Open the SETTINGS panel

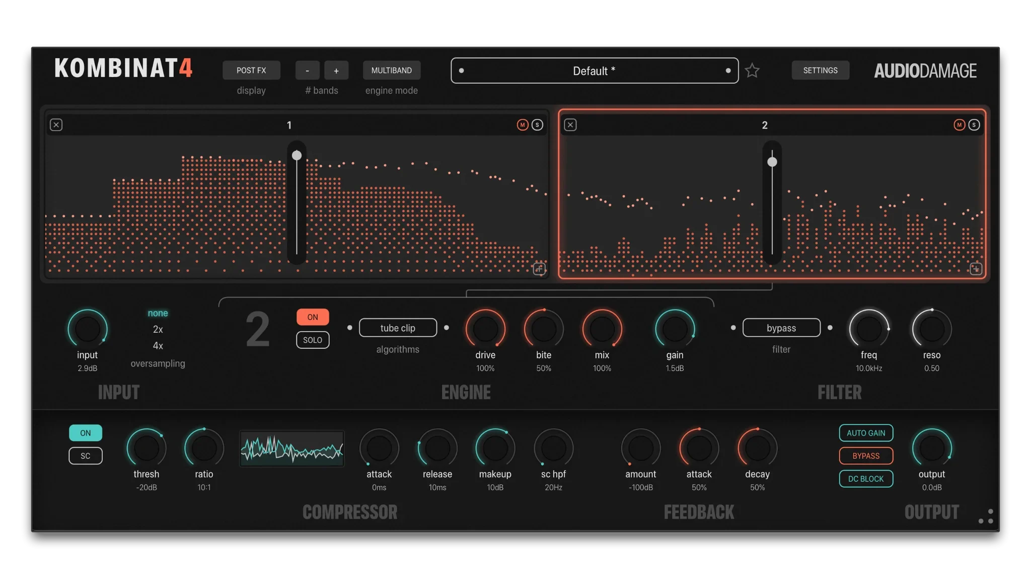821,70
